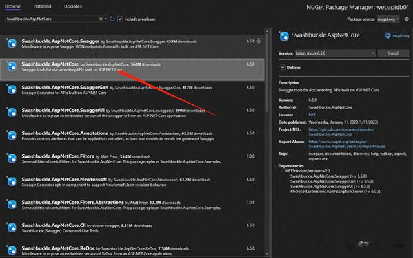Viewport: 413px width, 258px height.
Task: Toggle the Include prerelease checkbox
Action: [120, 19]
